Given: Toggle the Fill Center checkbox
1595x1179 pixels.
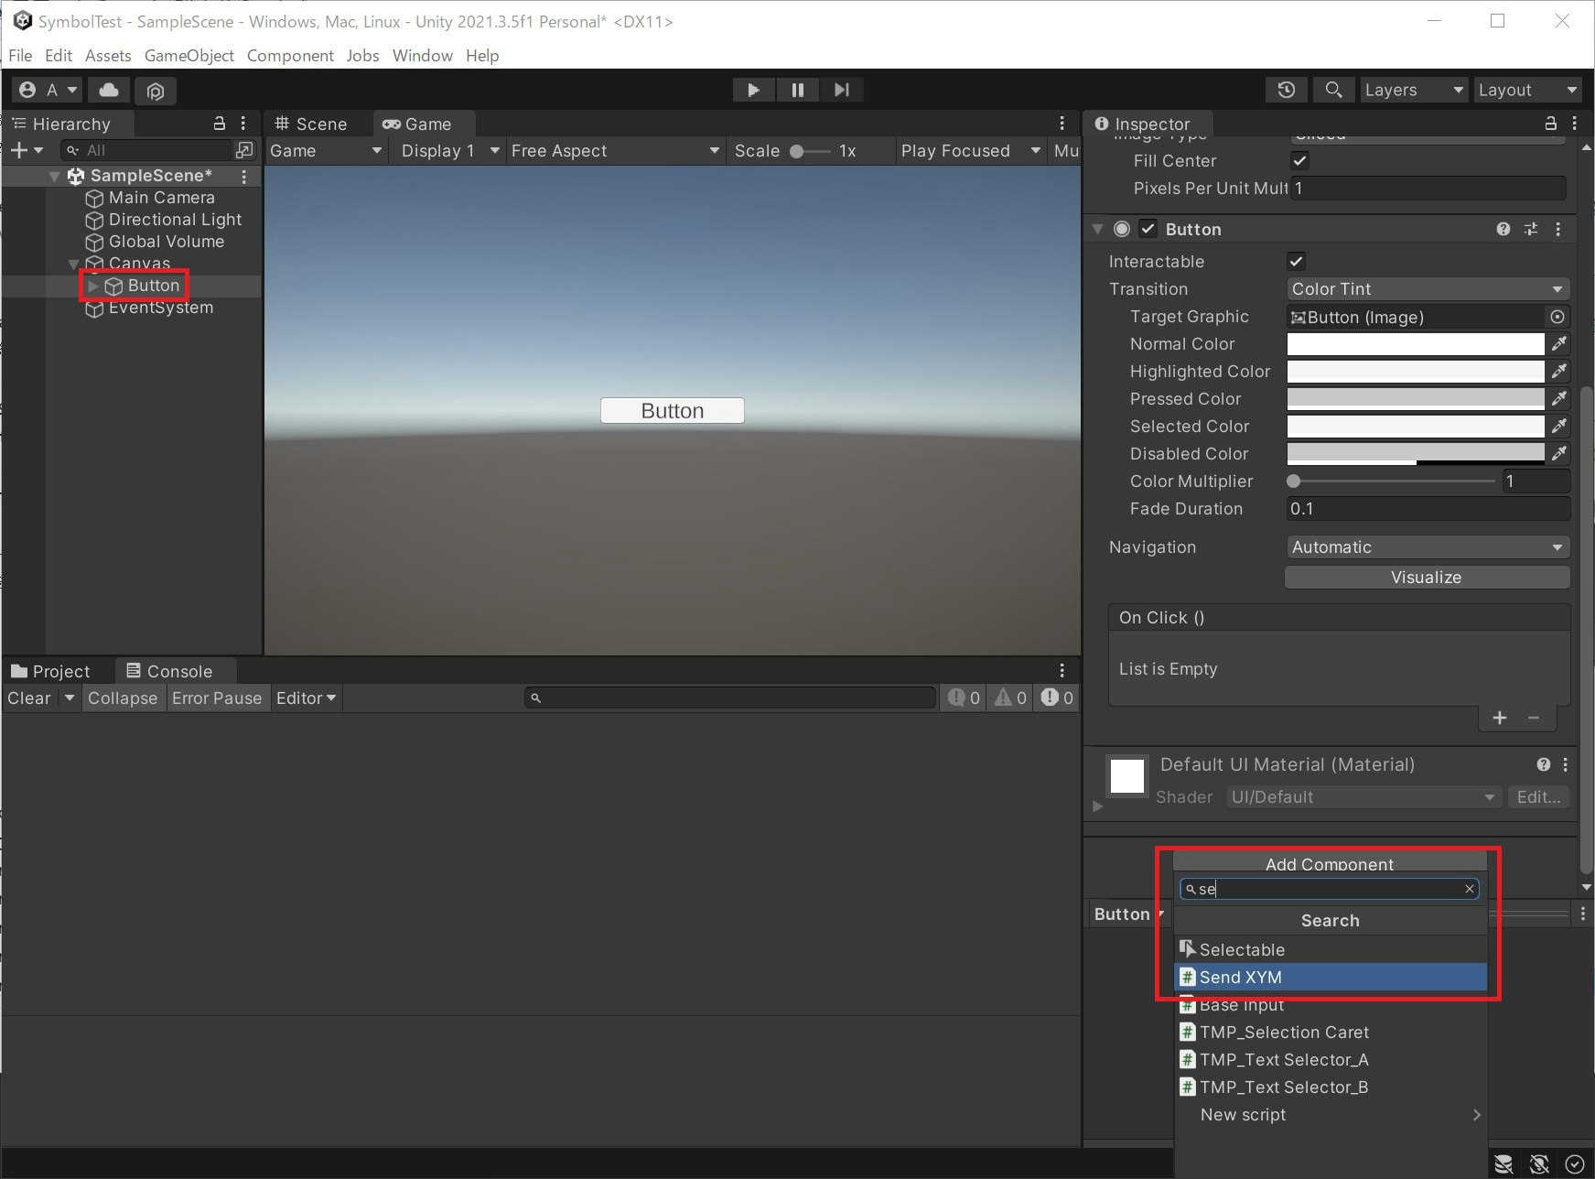Looking at the screenshot, I should (1299, 161).
